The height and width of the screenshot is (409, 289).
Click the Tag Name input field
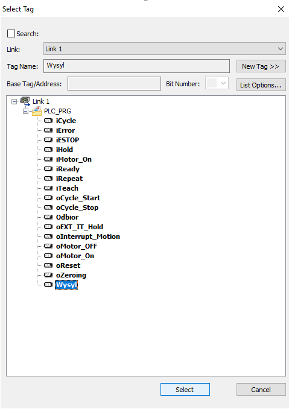(x=136, y=66)
